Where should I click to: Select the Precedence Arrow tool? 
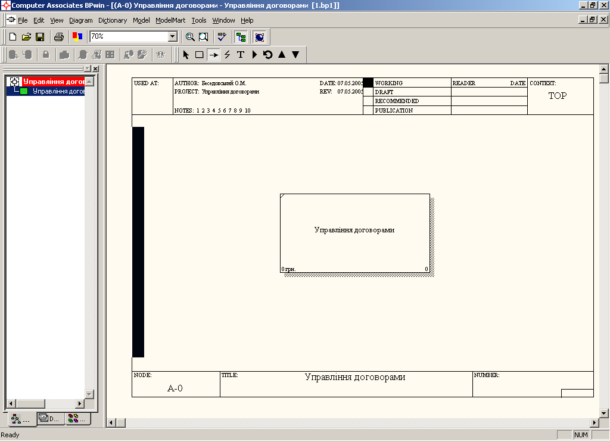pyautogui.click(x=213, y=55)
